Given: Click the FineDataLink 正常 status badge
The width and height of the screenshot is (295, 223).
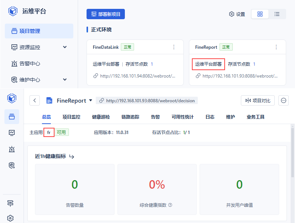Looking at the screenshot, I should [127, 47].
